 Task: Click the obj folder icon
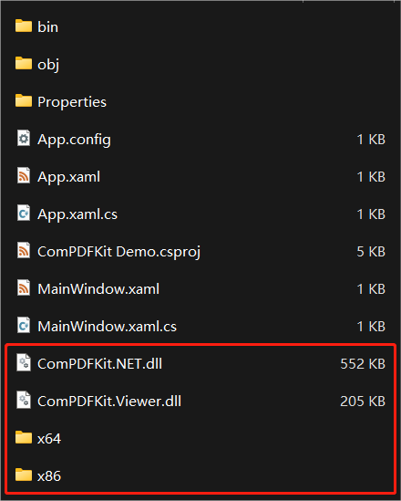(24, 63)
